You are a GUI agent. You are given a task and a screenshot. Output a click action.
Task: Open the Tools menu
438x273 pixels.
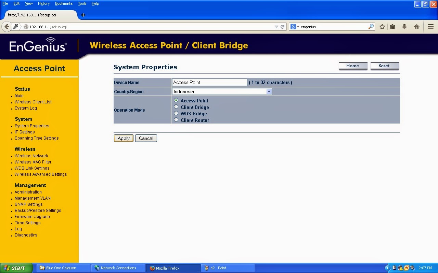point(82,3)
